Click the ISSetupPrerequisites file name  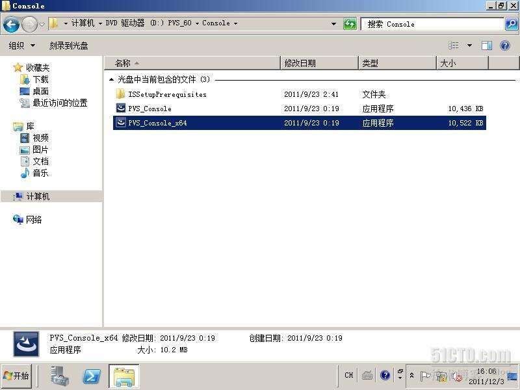(x=167, y=94)
